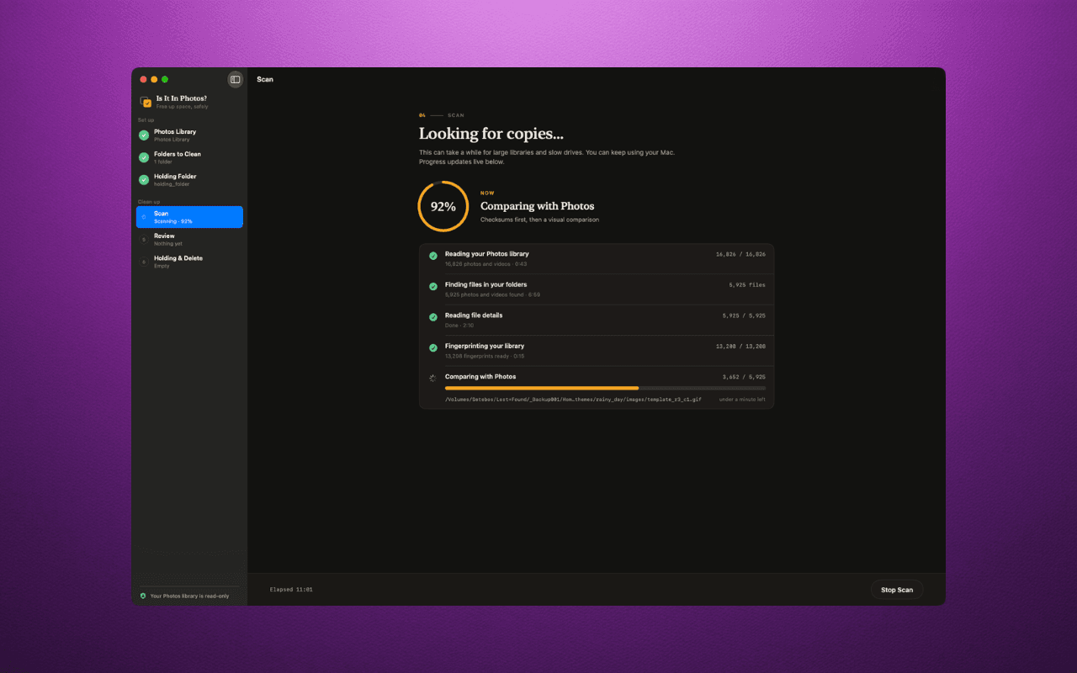Image resolution: width=1077 pixels, height=673 pixels.
Task: Click the Is It In Photos app logo
Action: 146,102
